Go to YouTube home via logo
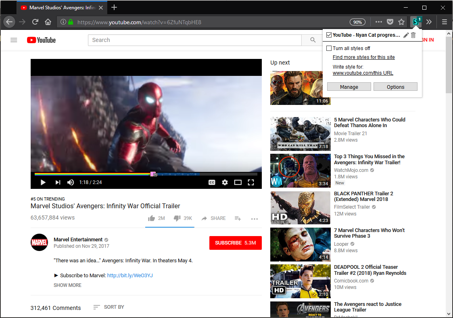Image resolution: width=453 pixels, height=318 pixels. point(41,40)
